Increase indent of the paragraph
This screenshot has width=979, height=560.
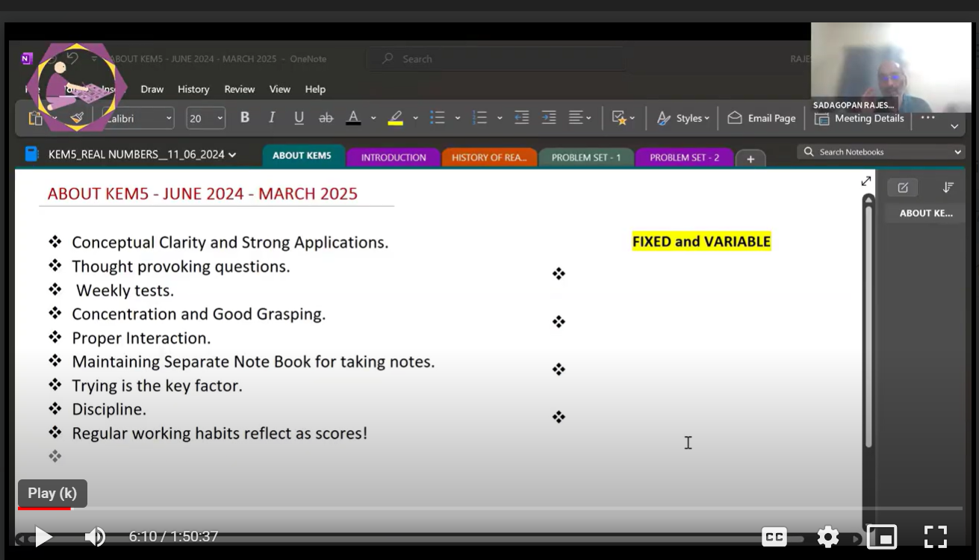(x=549, y=118)
